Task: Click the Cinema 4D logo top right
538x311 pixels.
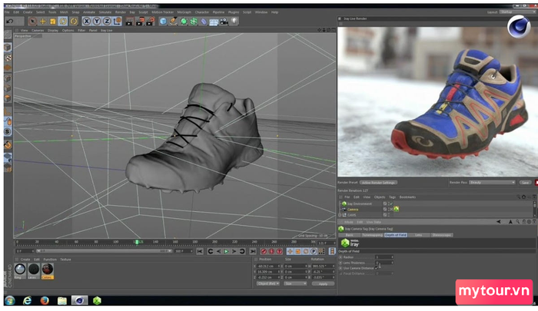Action: click(519, 26)
